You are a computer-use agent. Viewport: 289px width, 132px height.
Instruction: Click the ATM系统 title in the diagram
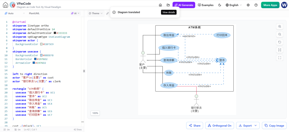click(x=194, y=27)
